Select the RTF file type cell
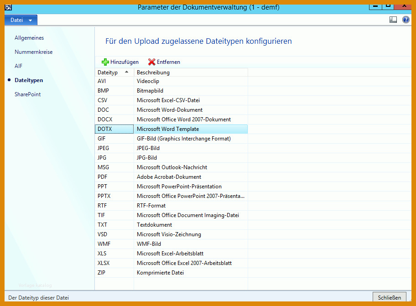The image size is (416, 306). [114, 206]
